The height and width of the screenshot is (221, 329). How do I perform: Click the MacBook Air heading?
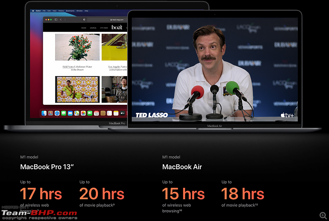tap(182, 167)
